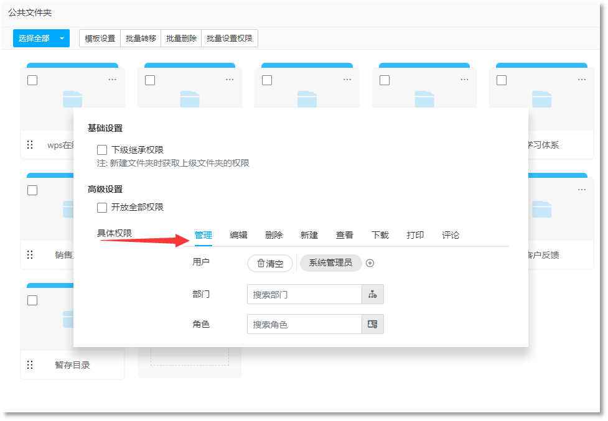
Task: Open the 选择全部 dropdown arrow
Action: (62, 38)
